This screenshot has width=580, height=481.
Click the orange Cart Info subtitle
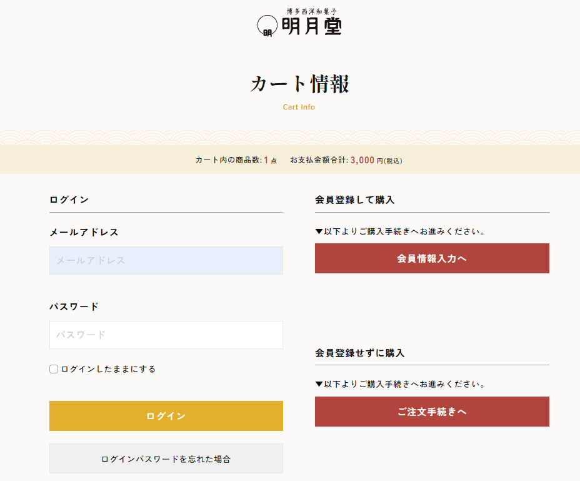299,107
